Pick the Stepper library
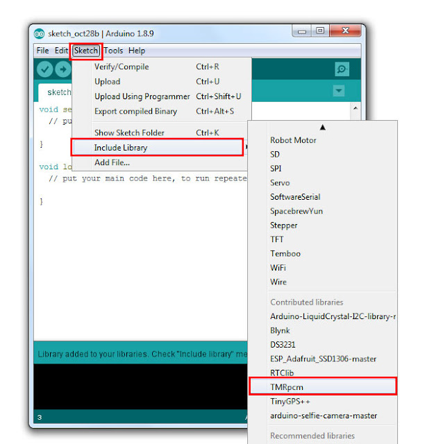The height and width of the screenshot is (444, 427). (x=323, y=225)
